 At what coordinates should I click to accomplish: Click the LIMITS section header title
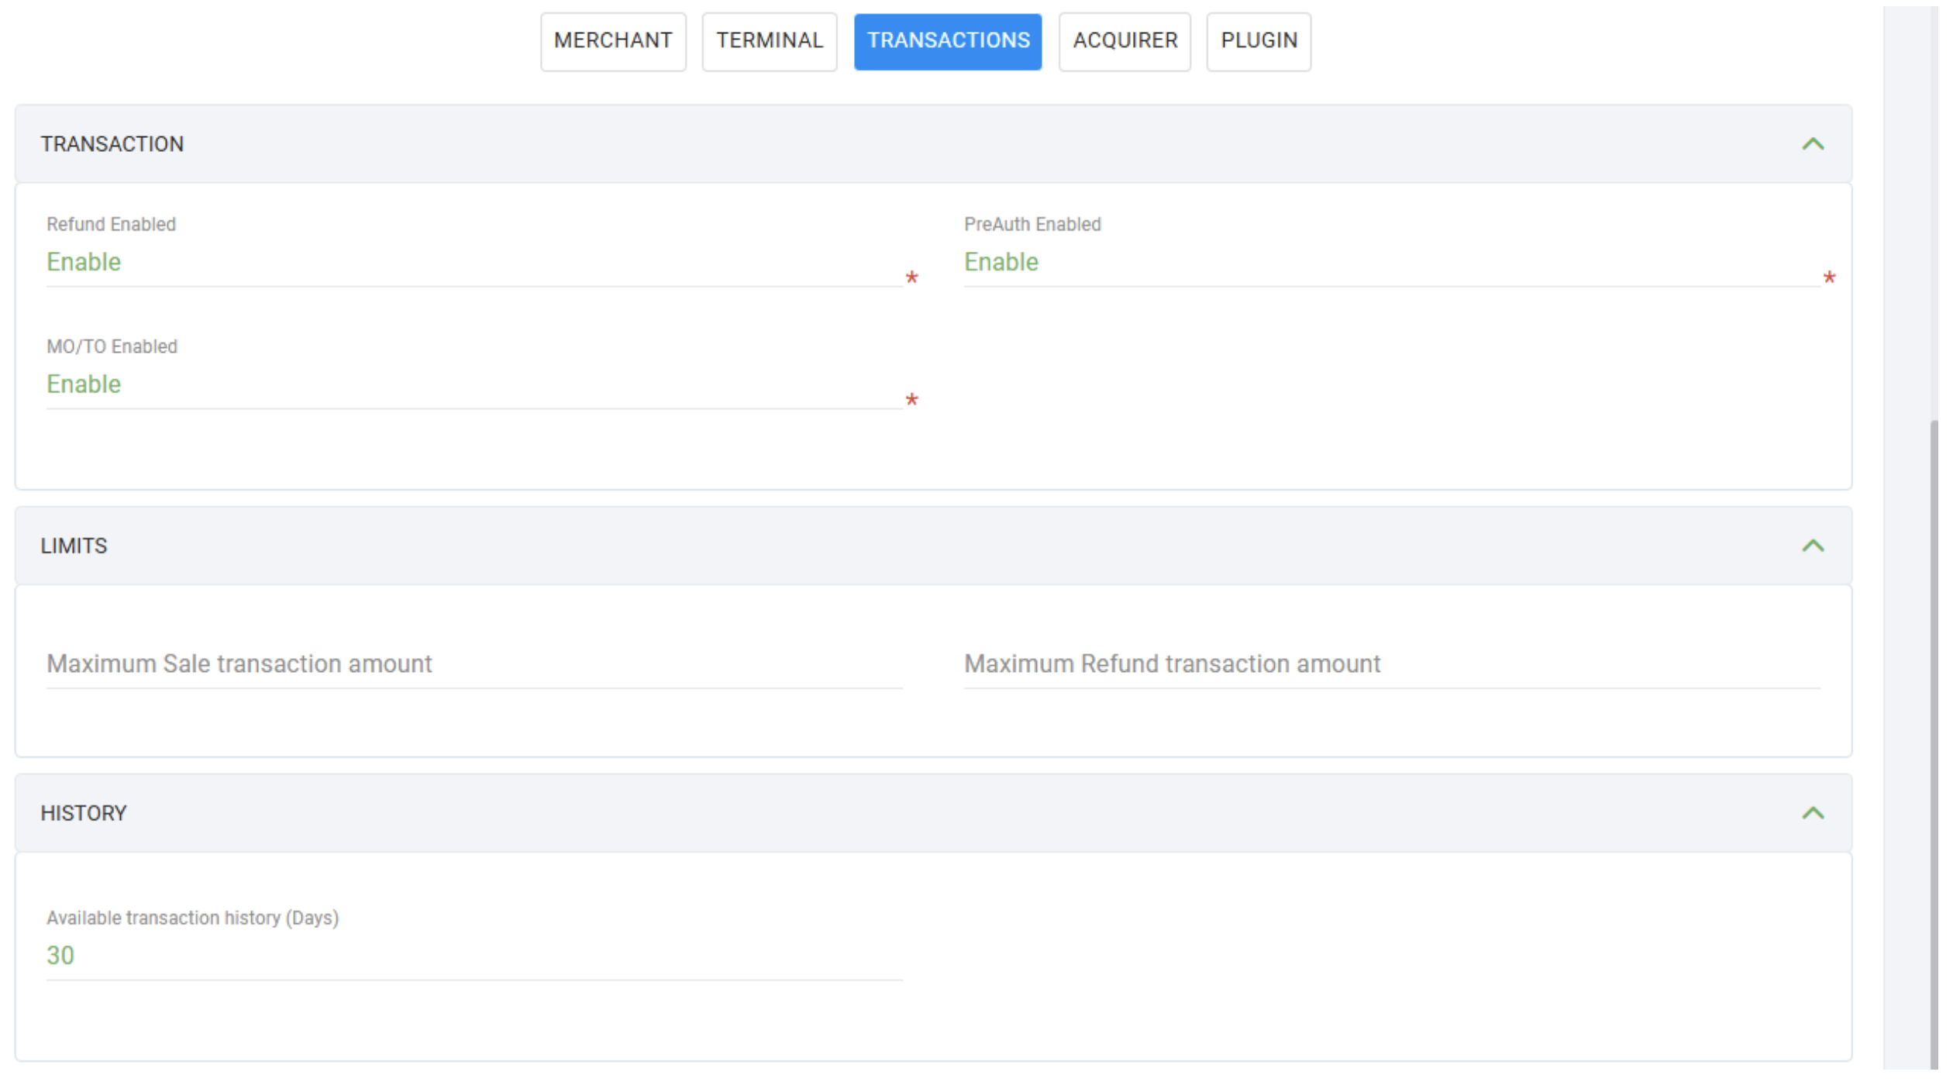pos(74,546)
